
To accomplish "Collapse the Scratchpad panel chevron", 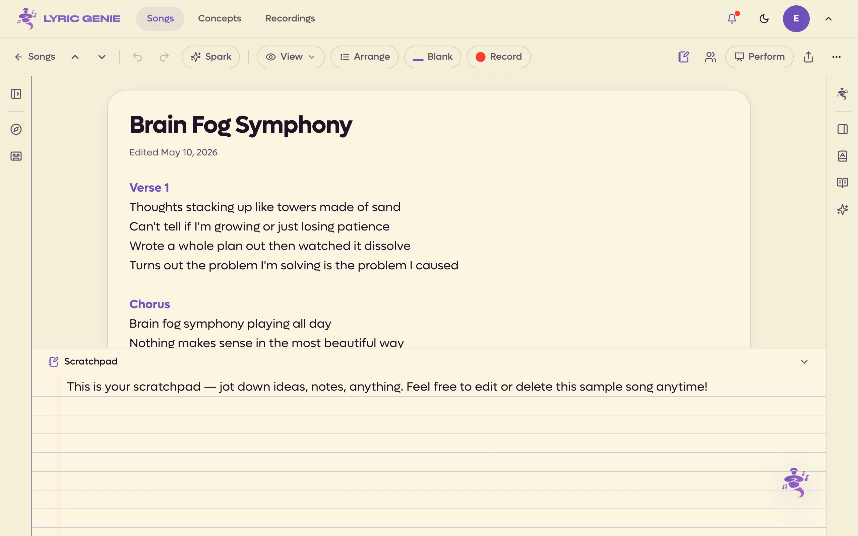I will point(804,361).
